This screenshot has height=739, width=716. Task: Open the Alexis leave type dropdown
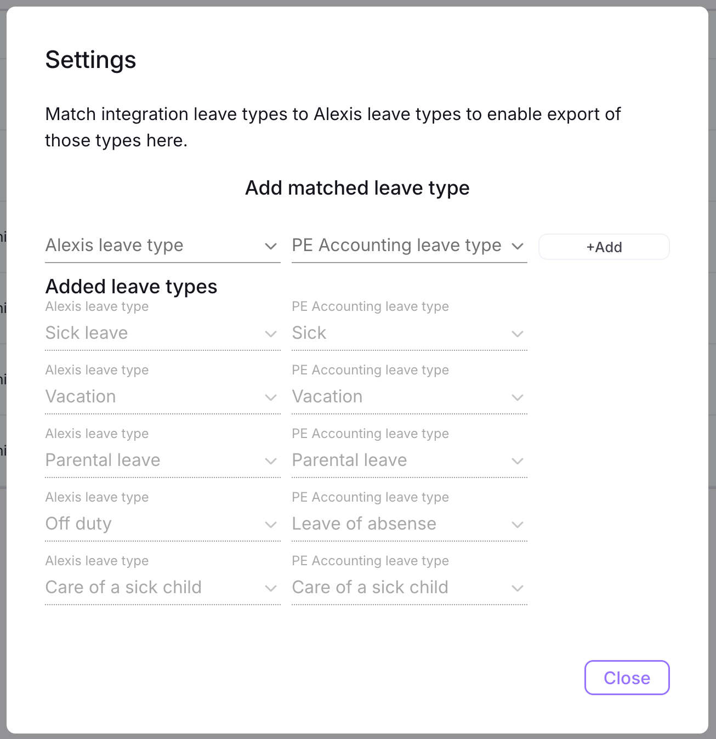coord(162,246)
